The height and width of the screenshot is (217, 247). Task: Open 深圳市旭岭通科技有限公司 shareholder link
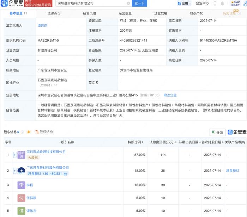pyautogui.click(x=46, y=152)
